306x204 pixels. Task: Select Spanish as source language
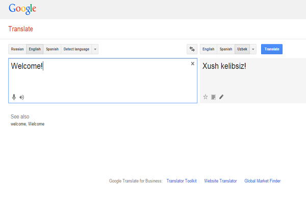(52, 49)
